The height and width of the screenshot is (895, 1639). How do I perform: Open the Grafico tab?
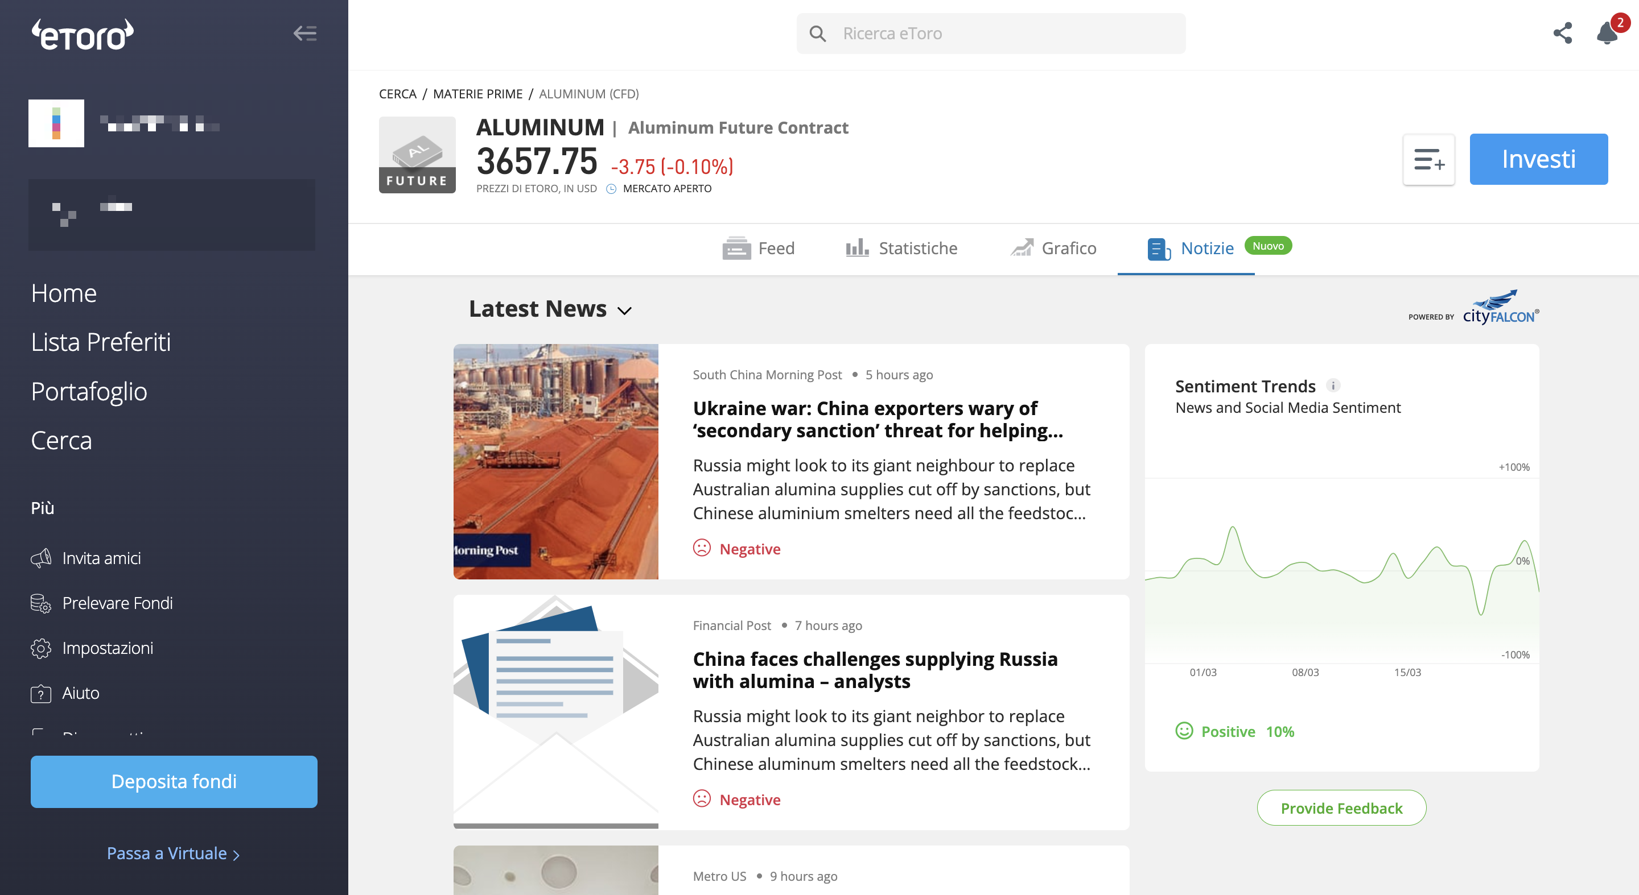tap(1053, 248)
